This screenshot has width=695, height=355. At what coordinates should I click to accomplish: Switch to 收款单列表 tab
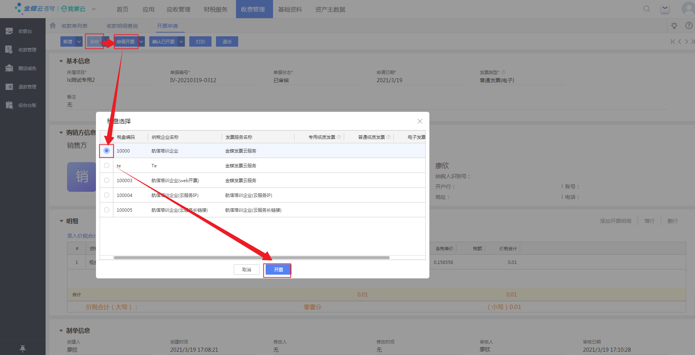click(74, 26)
